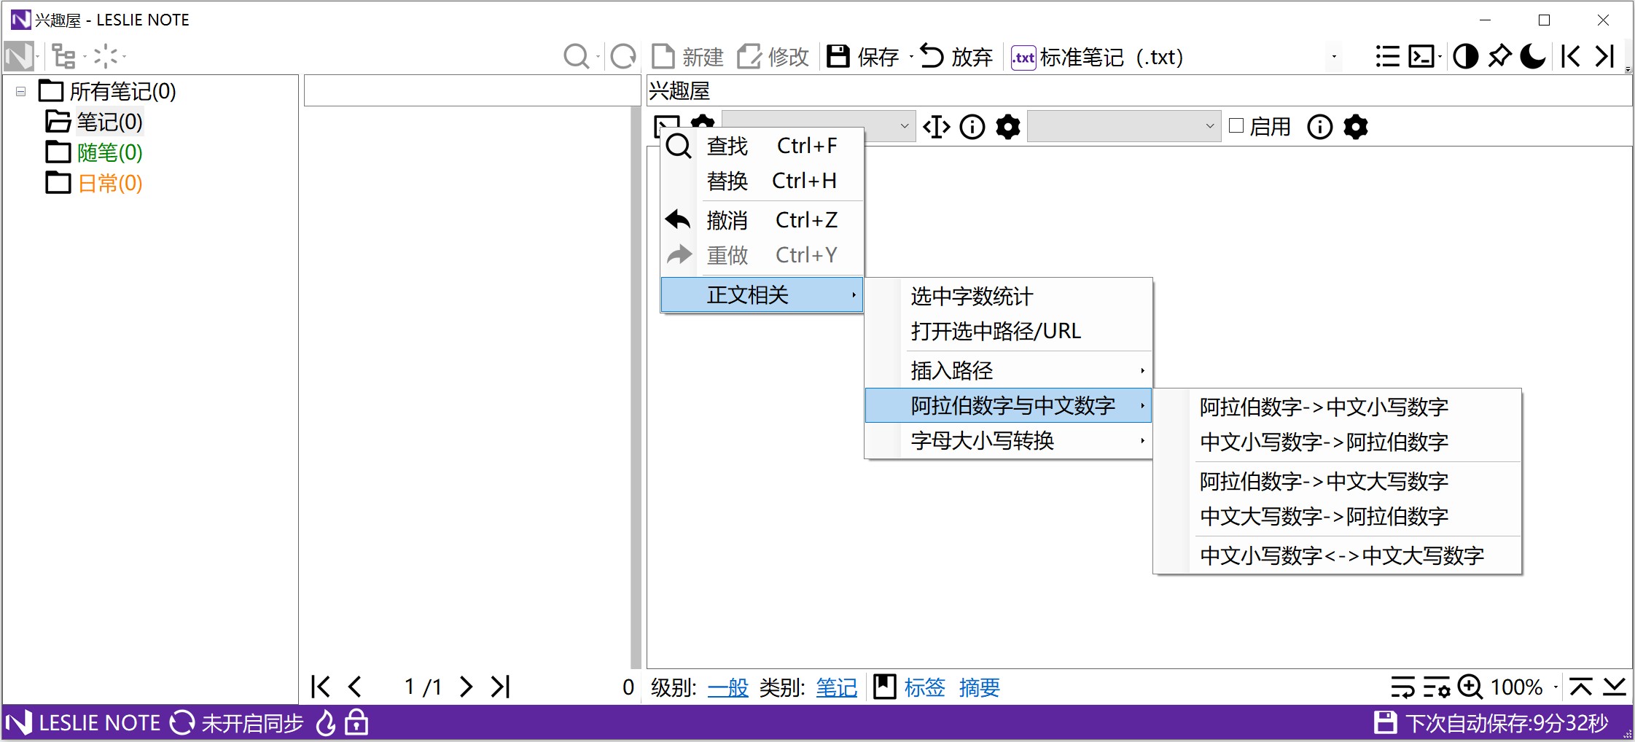The height and width of the screenshot is (742, 1635).
Task: Open 标签 tags link
Action: tap(924, 687)
